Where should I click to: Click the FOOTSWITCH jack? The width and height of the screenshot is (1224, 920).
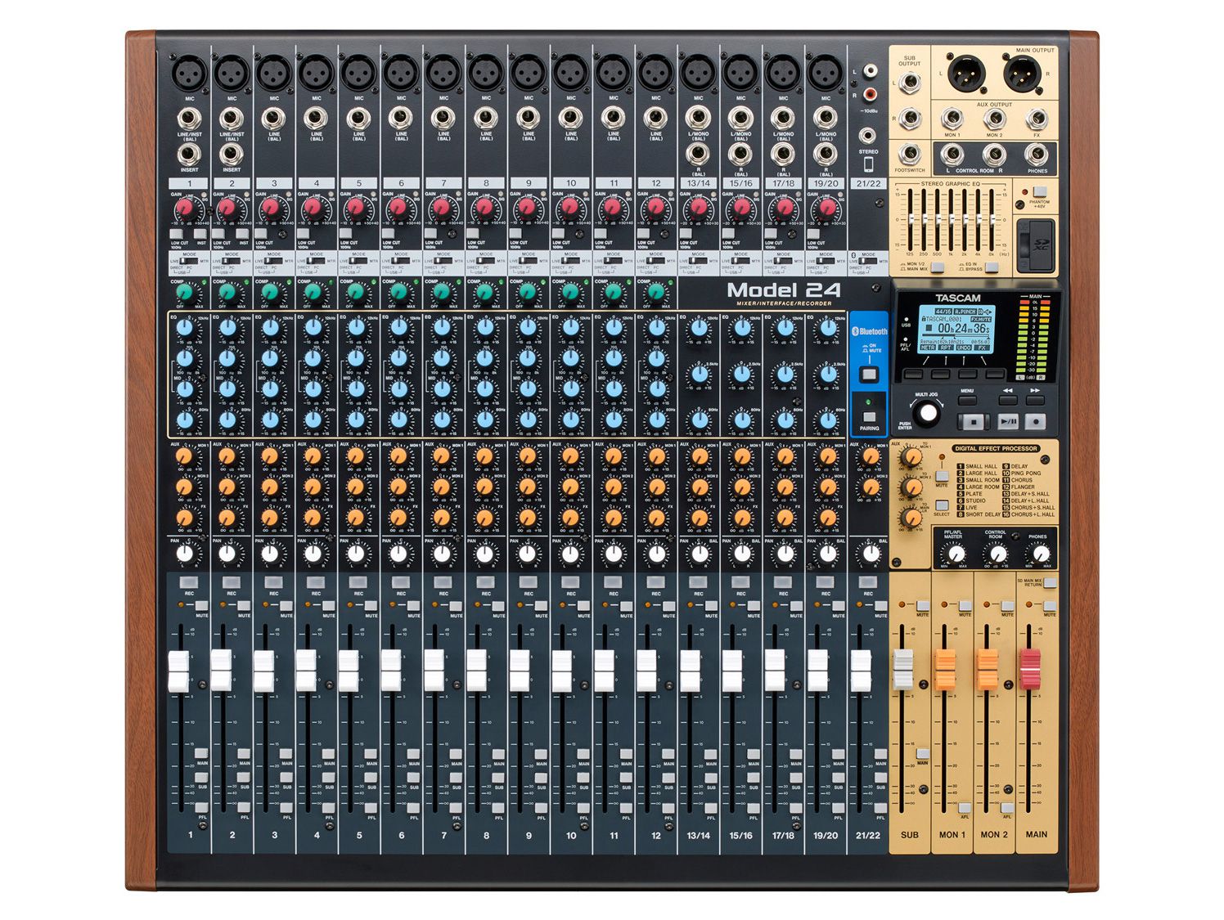[909, 154]
